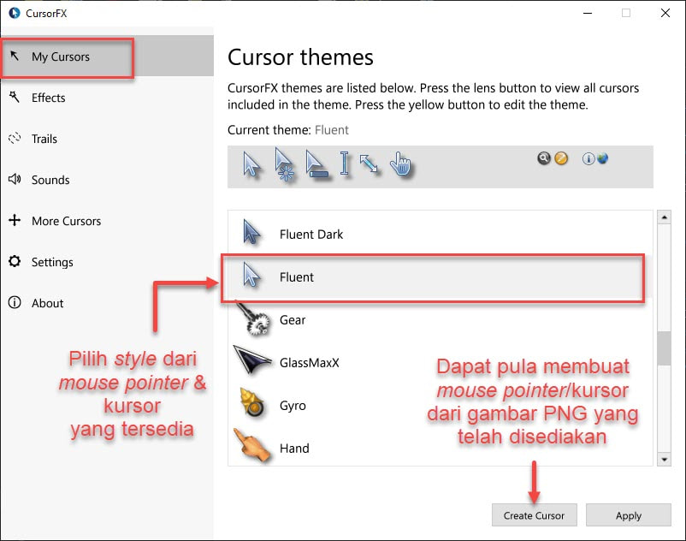The image size is (686, 541).
Task: Click the theme list scrollbar thumb
Action: tap(664, 348)
